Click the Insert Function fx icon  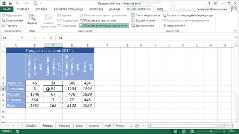click(x=51, y=38)
